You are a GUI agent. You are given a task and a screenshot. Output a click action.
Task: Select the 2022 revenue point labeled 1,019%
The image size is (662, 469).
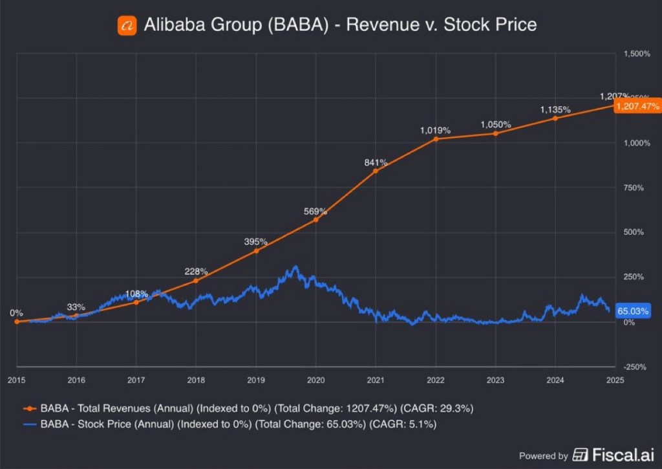[x=436, y=139]
